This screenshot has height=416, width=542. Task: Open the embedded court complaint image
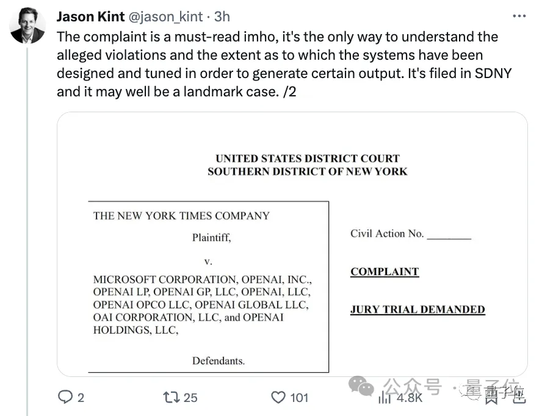click(x=292, y=244)
